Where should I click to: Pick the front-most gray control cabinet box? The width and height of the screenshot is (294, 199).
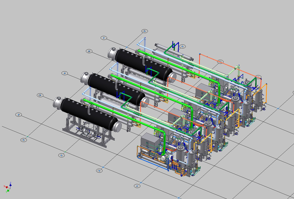151,142
